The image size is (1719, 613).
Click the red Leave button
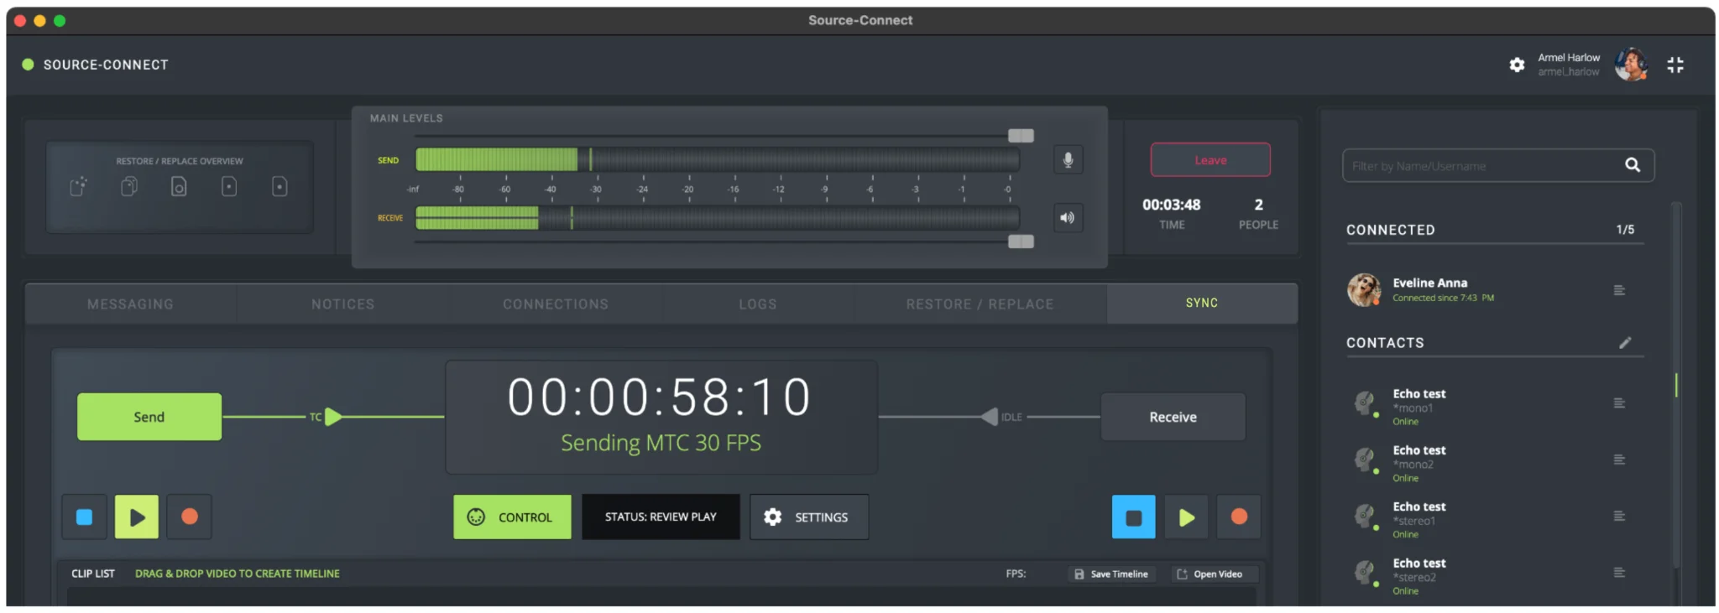1210,159
